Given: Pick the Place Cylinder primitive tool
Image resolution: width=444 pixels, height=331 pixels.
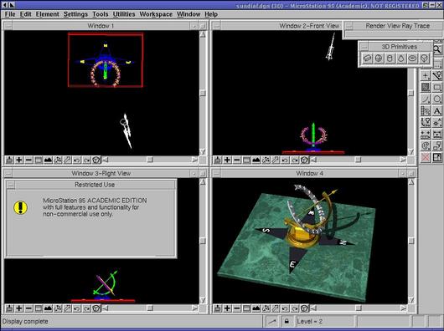Looking at the screenshot, I should pos(390,59).
